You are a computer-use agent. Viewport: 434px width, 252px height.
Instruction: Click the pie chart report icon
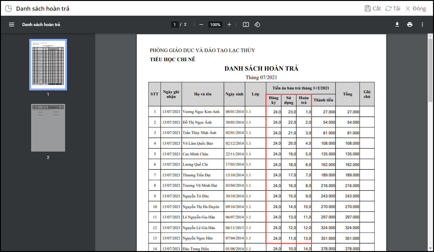[x=8, y=8]
